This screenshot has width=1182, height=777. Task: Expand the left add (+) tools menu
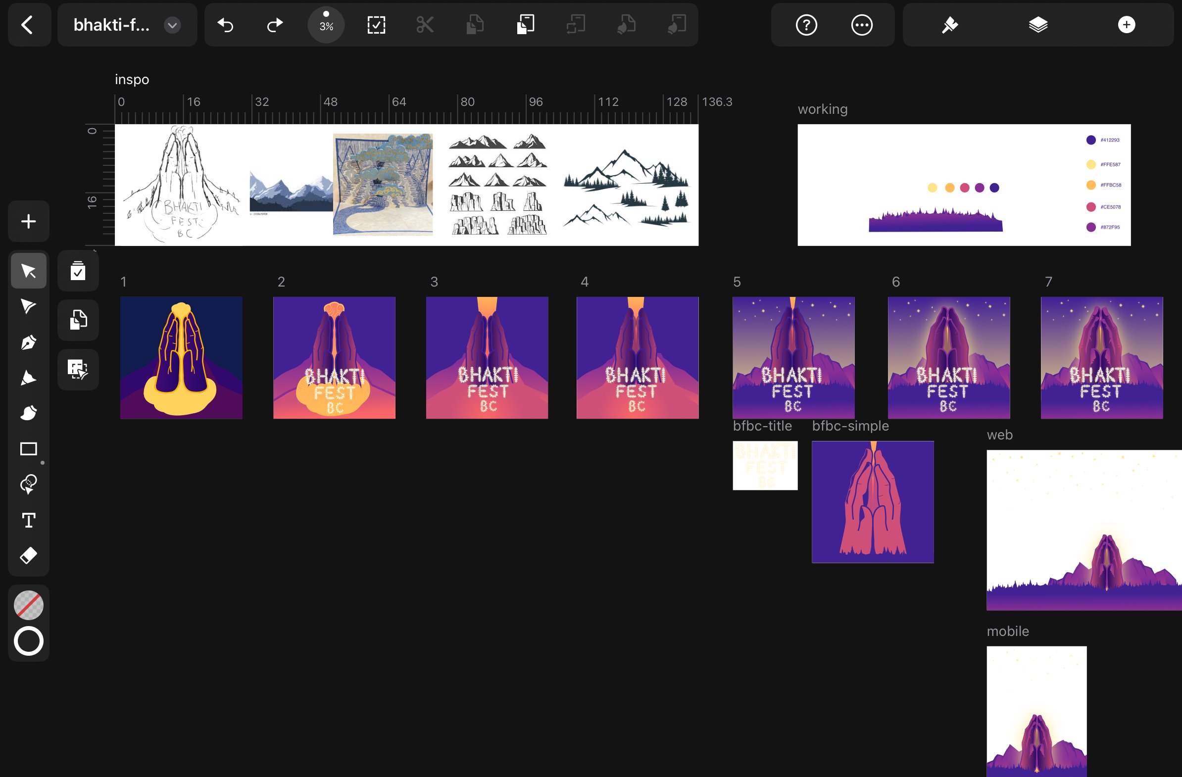tap(28, 221)
